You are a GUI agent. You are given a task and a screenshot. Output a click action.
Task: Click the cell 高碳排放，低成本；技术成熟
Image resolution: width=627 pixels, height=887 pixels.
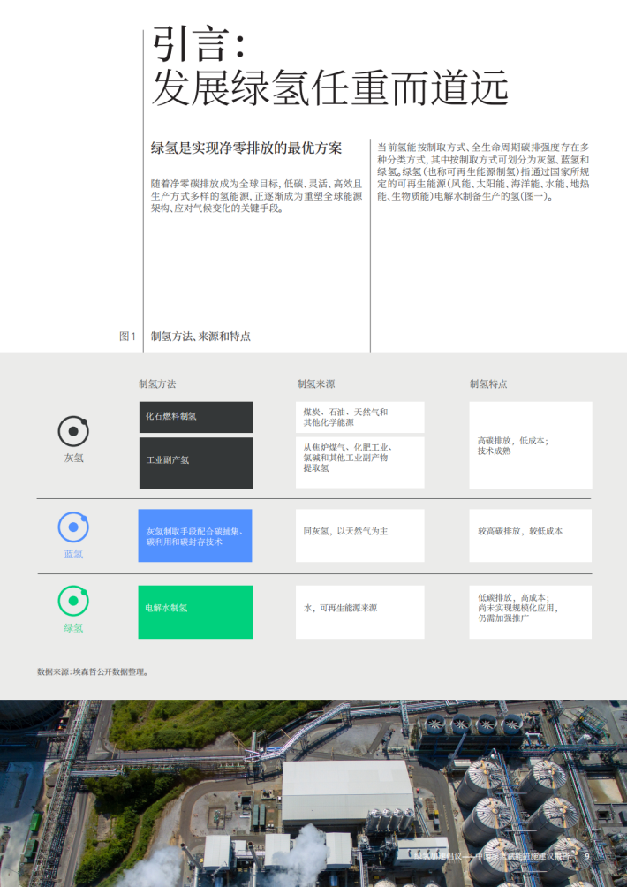[x=531, y=445]
